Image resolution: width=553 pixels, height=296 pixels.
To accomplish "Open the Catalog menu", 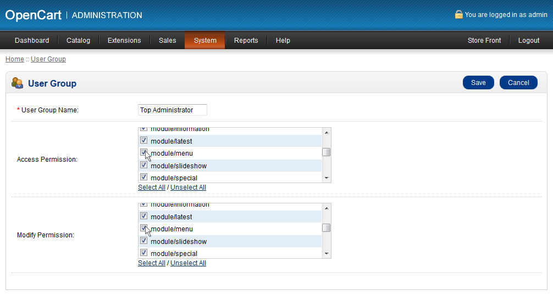I will click(78, 41).
